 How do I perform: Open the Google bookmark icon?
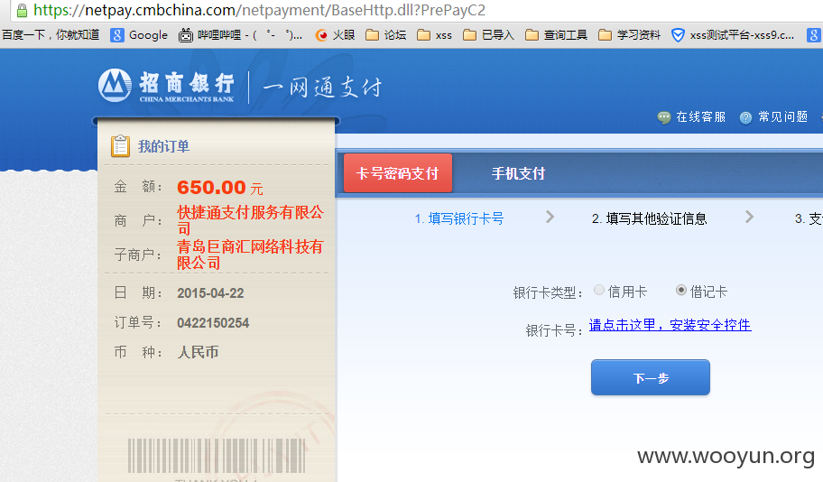click(x=116, y=35)
